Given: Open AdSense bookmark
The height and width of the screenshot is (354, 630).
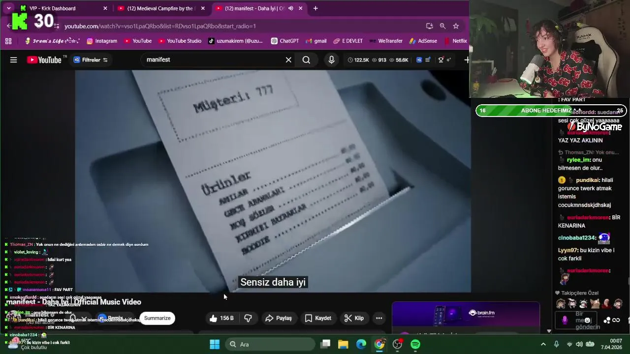Looking at the screenshot, I should click(423, 41).
